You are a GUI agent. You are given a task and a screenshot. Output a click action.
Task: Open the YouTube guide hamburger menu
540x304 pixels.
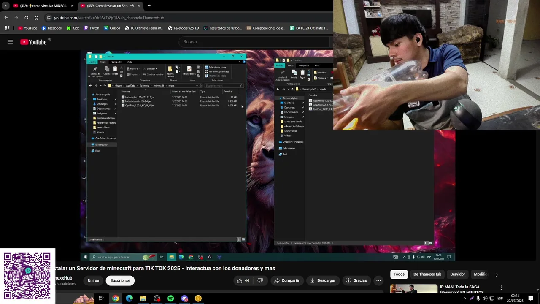pyautogui.click(x=10, y=42)
